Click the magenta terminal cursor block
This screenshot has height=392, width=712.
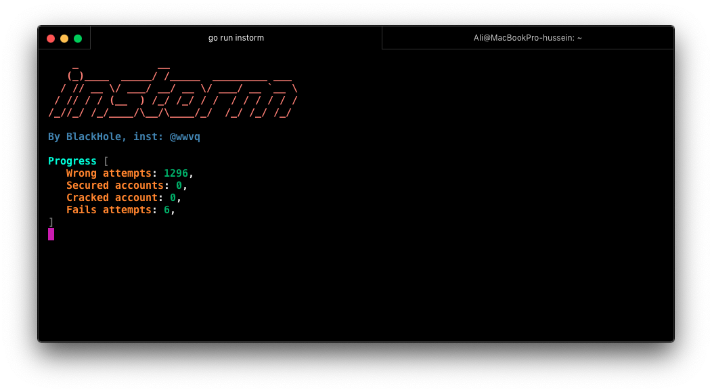tap(51, 234)
